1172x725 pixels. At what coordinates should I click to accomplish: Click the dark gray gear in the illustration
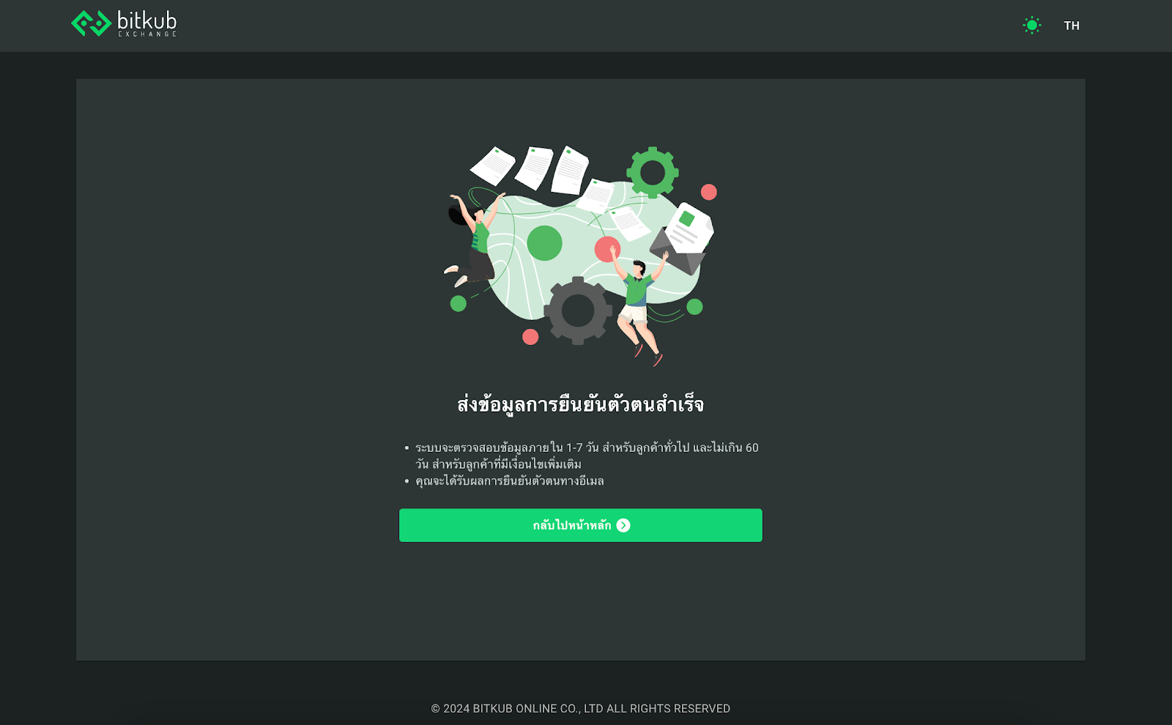pyautogui.click(x=578, y=311)
